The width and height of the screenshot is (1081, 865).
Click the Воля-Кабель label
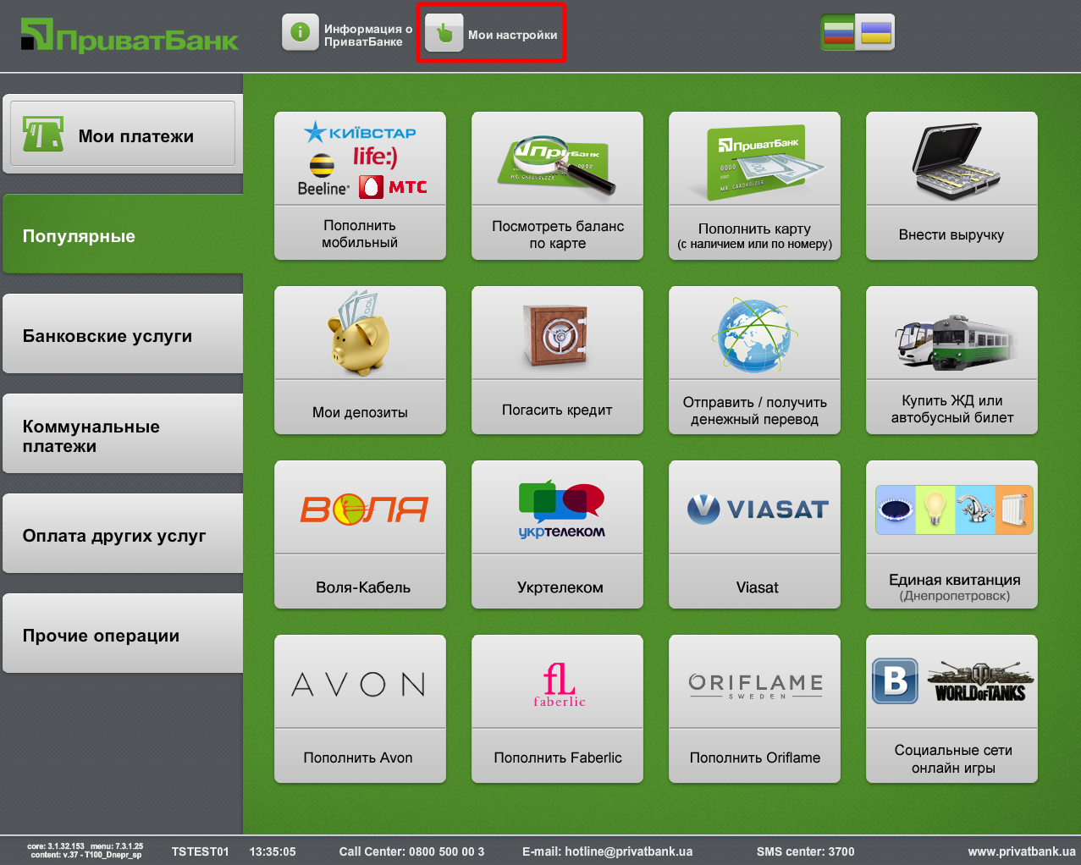pyautogui.click(x=363, y=587)
